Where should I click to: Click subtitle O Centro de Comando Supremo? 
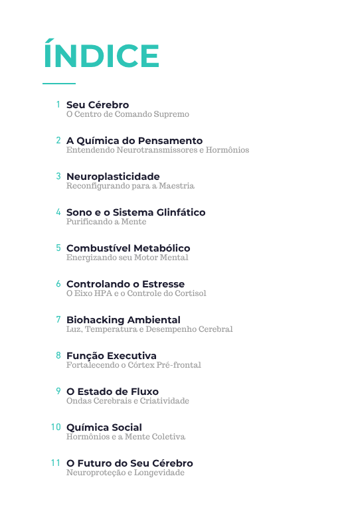[127, 114]
